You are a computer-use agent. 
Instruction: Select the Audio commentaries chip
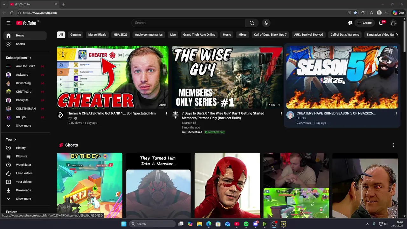149,35
